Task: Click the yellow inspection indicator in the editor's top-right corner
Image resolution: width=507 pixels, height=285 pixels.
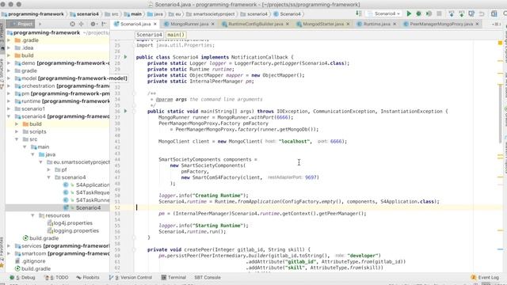Action: pos(500,42)
